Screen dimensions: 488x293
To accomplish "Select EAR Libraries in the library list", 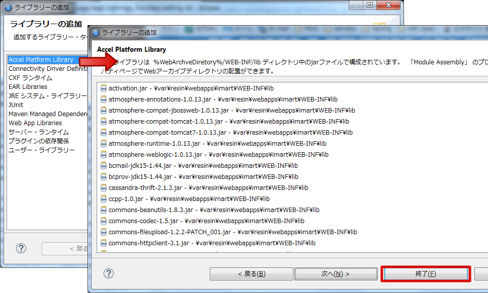I will (28, 87).
